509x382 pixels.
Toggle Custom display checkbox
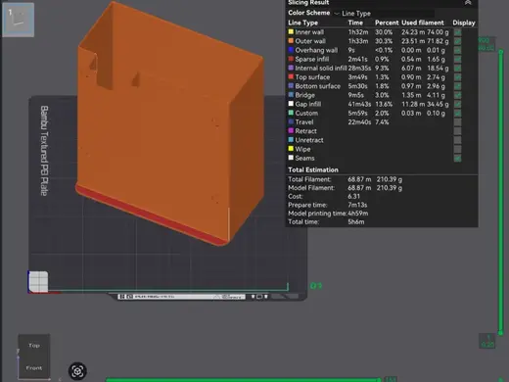click(x=457, y=113)
